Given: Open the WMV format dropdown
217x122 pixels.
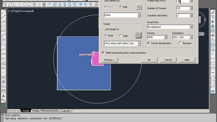Looking at the screenshot, I should pos(165,37).
